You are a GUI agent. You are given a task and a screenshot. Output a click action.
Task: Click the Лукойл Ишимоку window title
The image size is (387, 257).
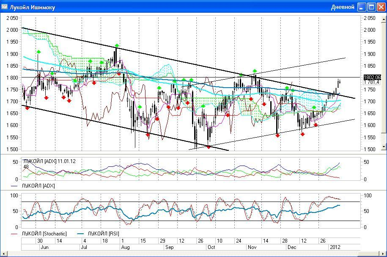click(32, 8)
